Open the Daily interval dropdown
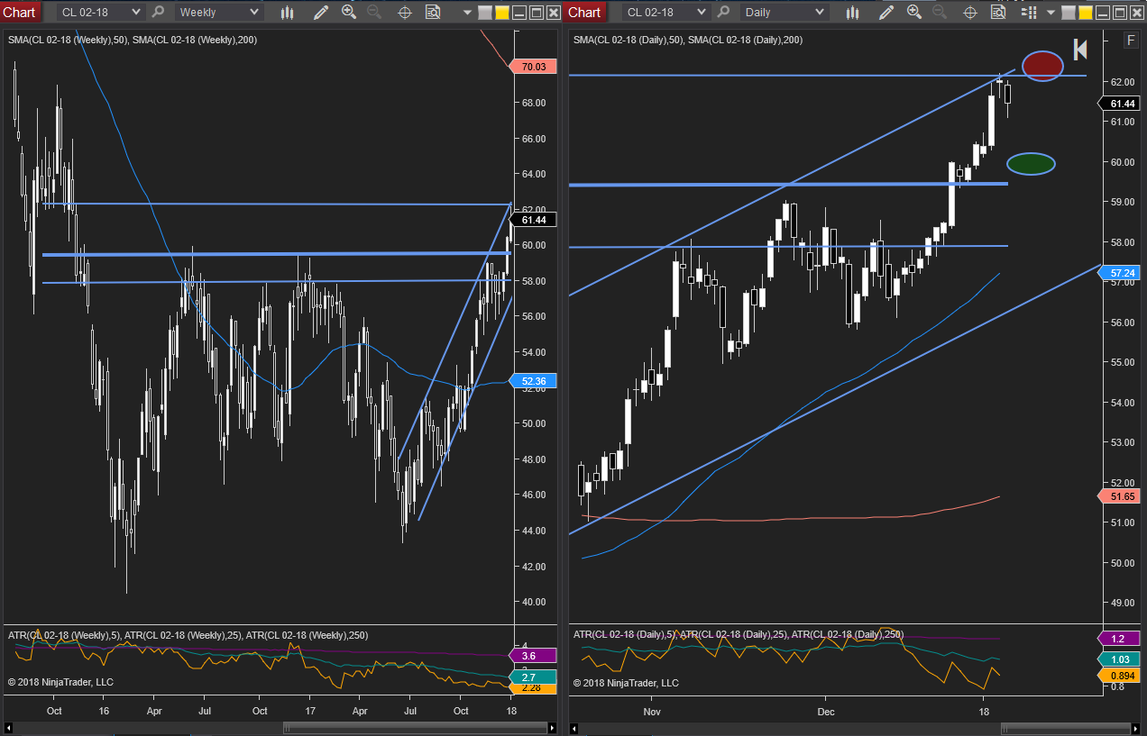Viewport: 1147px width, 736px height. (x=783, y=13)
